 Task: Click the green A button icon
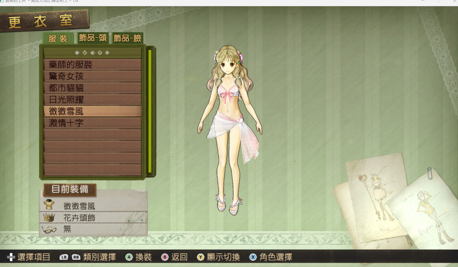tap(129, 257)
